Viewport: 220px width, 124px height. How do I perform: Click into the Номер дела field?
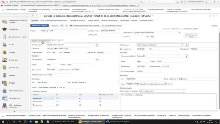tap(111, 35)
